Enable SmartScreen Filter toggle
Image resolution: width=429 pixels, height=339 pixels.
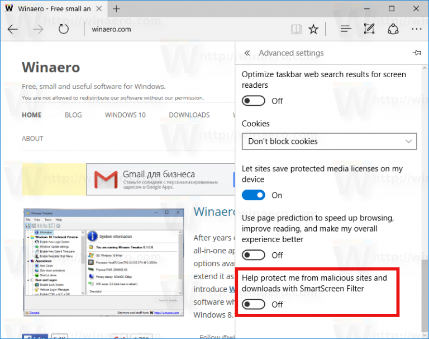(x=254, y=304)
